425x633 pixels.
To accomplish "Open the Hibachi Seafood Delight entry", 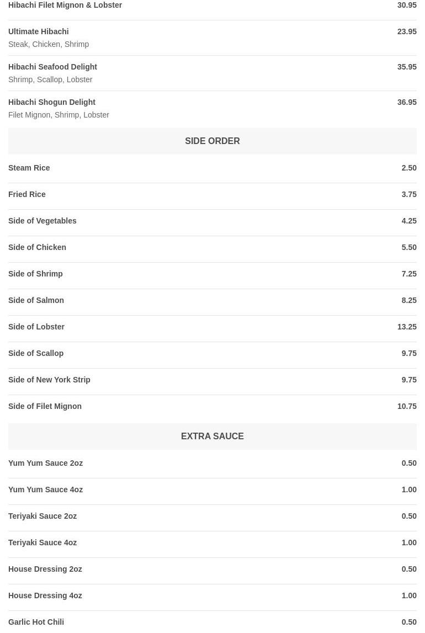I will [x=52, y=67].
